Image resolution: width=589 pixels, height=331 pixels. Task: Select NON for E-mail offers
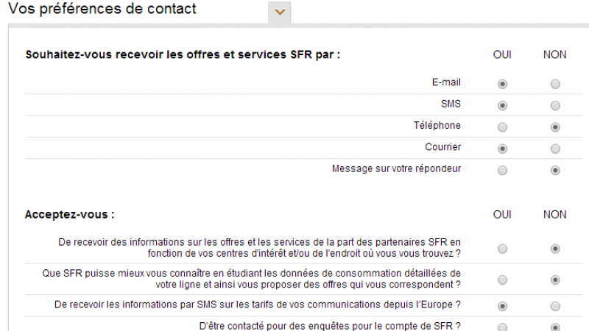pyautogui.click(x=555, y=84)
